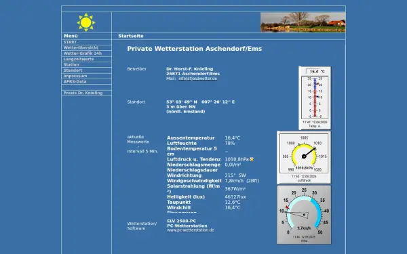Click the pressure value 1010,8hPa
This screenshot has width=407, height=254.
pos(237,159)
